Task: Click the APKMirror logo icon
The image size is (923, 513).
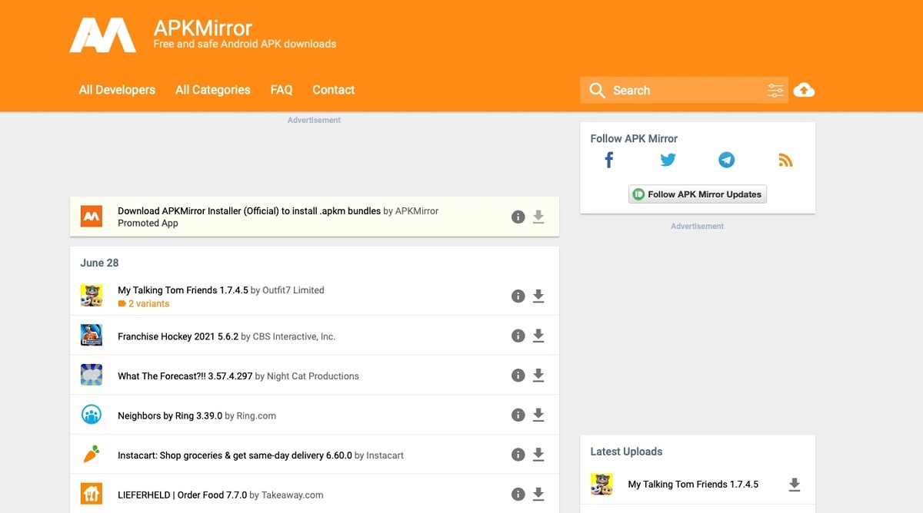Action: pyautogui.click(x=102, y=35)
